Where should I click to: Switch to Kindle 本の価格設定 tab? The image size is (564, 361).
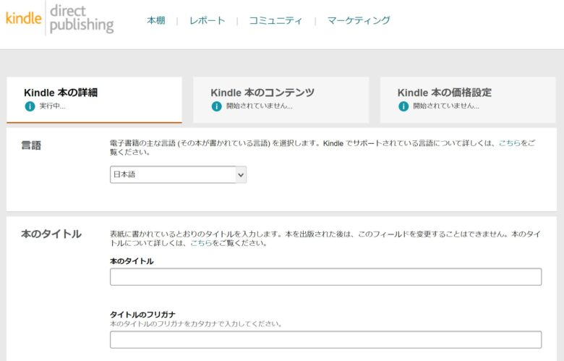pos(468,100)
